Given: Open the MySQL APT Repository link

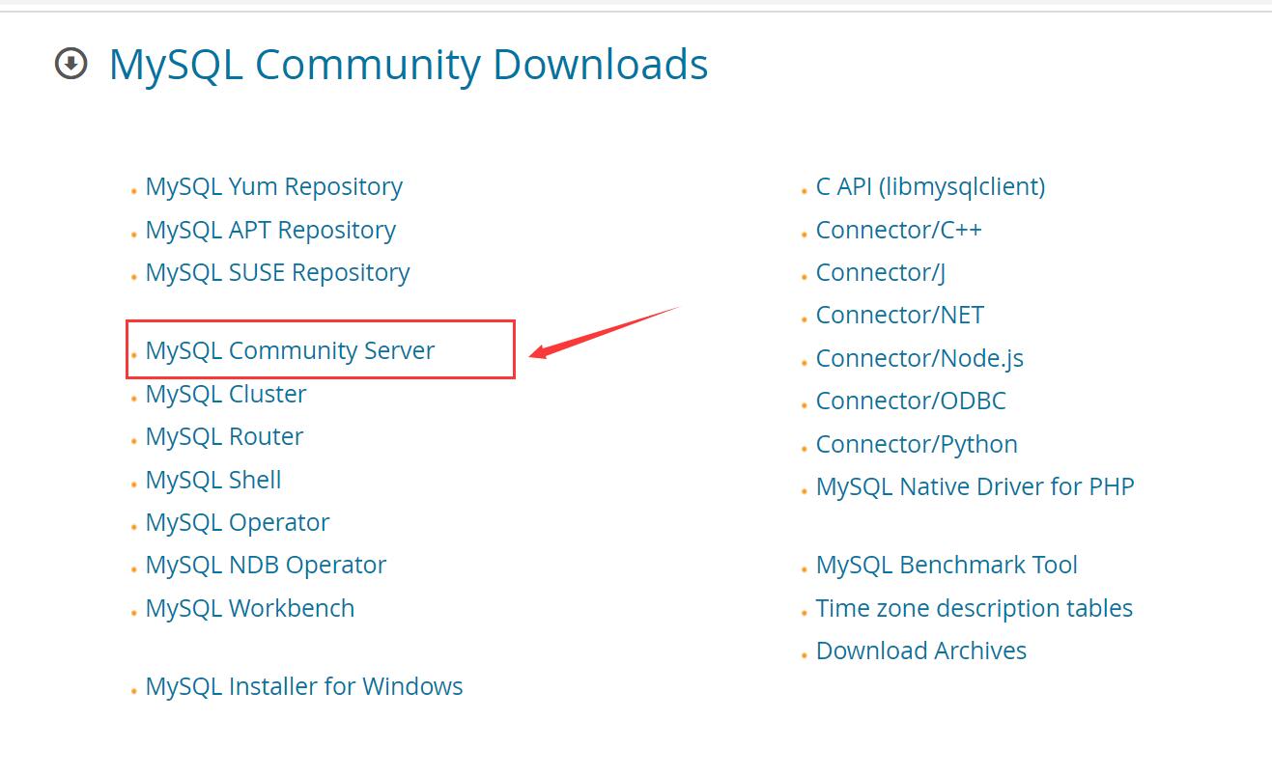Looking at the screenshot, I should click(270, 230).
